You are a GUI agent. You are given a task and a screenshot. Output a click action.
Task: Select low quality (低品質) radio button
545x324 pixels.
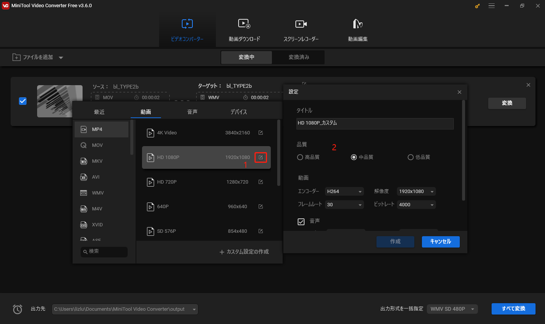tap(411, 157)
